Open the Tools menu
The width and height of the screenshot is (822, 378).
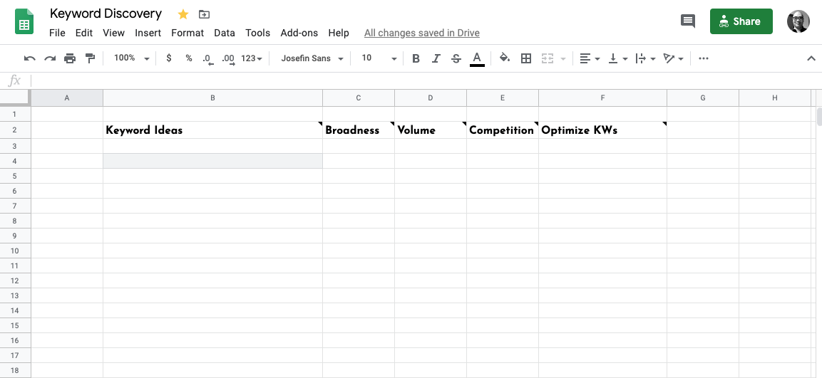coord(257,33)
